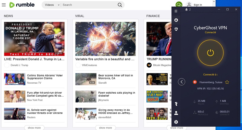Open CyberGhost help question mark icon
Viewport: 242px width, 130px height.
click(176, 104)
